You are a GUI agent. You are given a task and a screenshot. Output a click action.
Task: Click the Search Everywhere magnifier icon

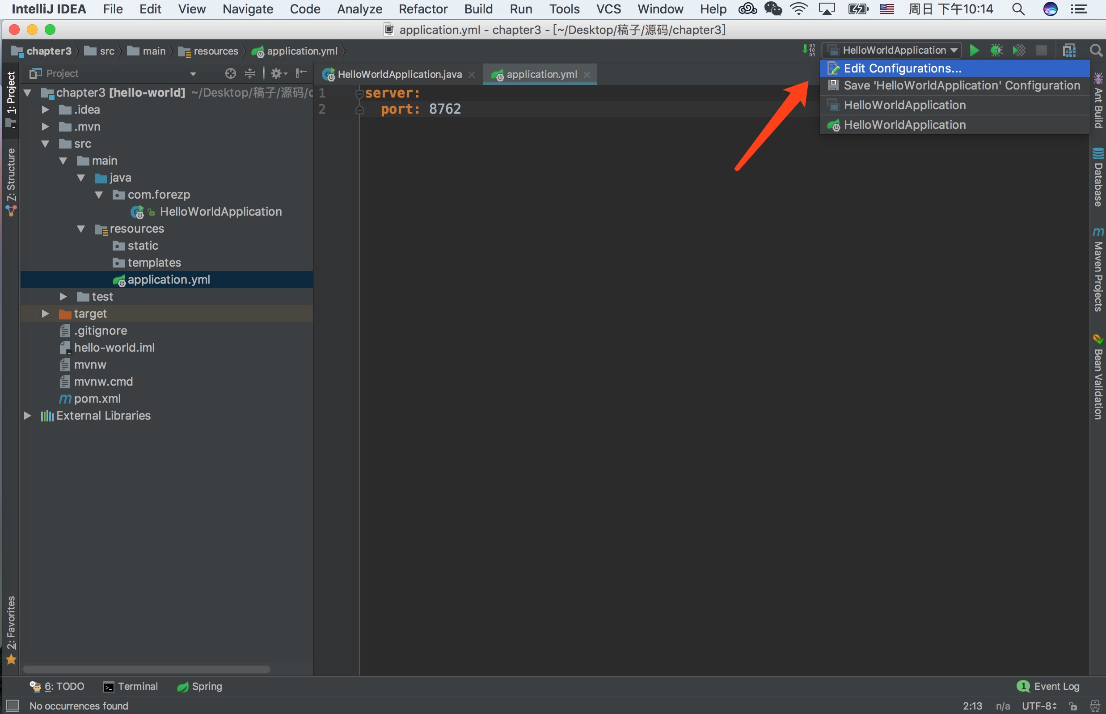tap(1096, 50)
